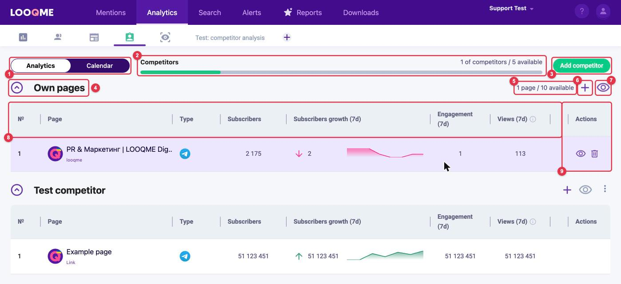Image resolution: width=621 pixels, height=284 pixels.
Task: Open the Support Test account dropdown
Action: 511,8
